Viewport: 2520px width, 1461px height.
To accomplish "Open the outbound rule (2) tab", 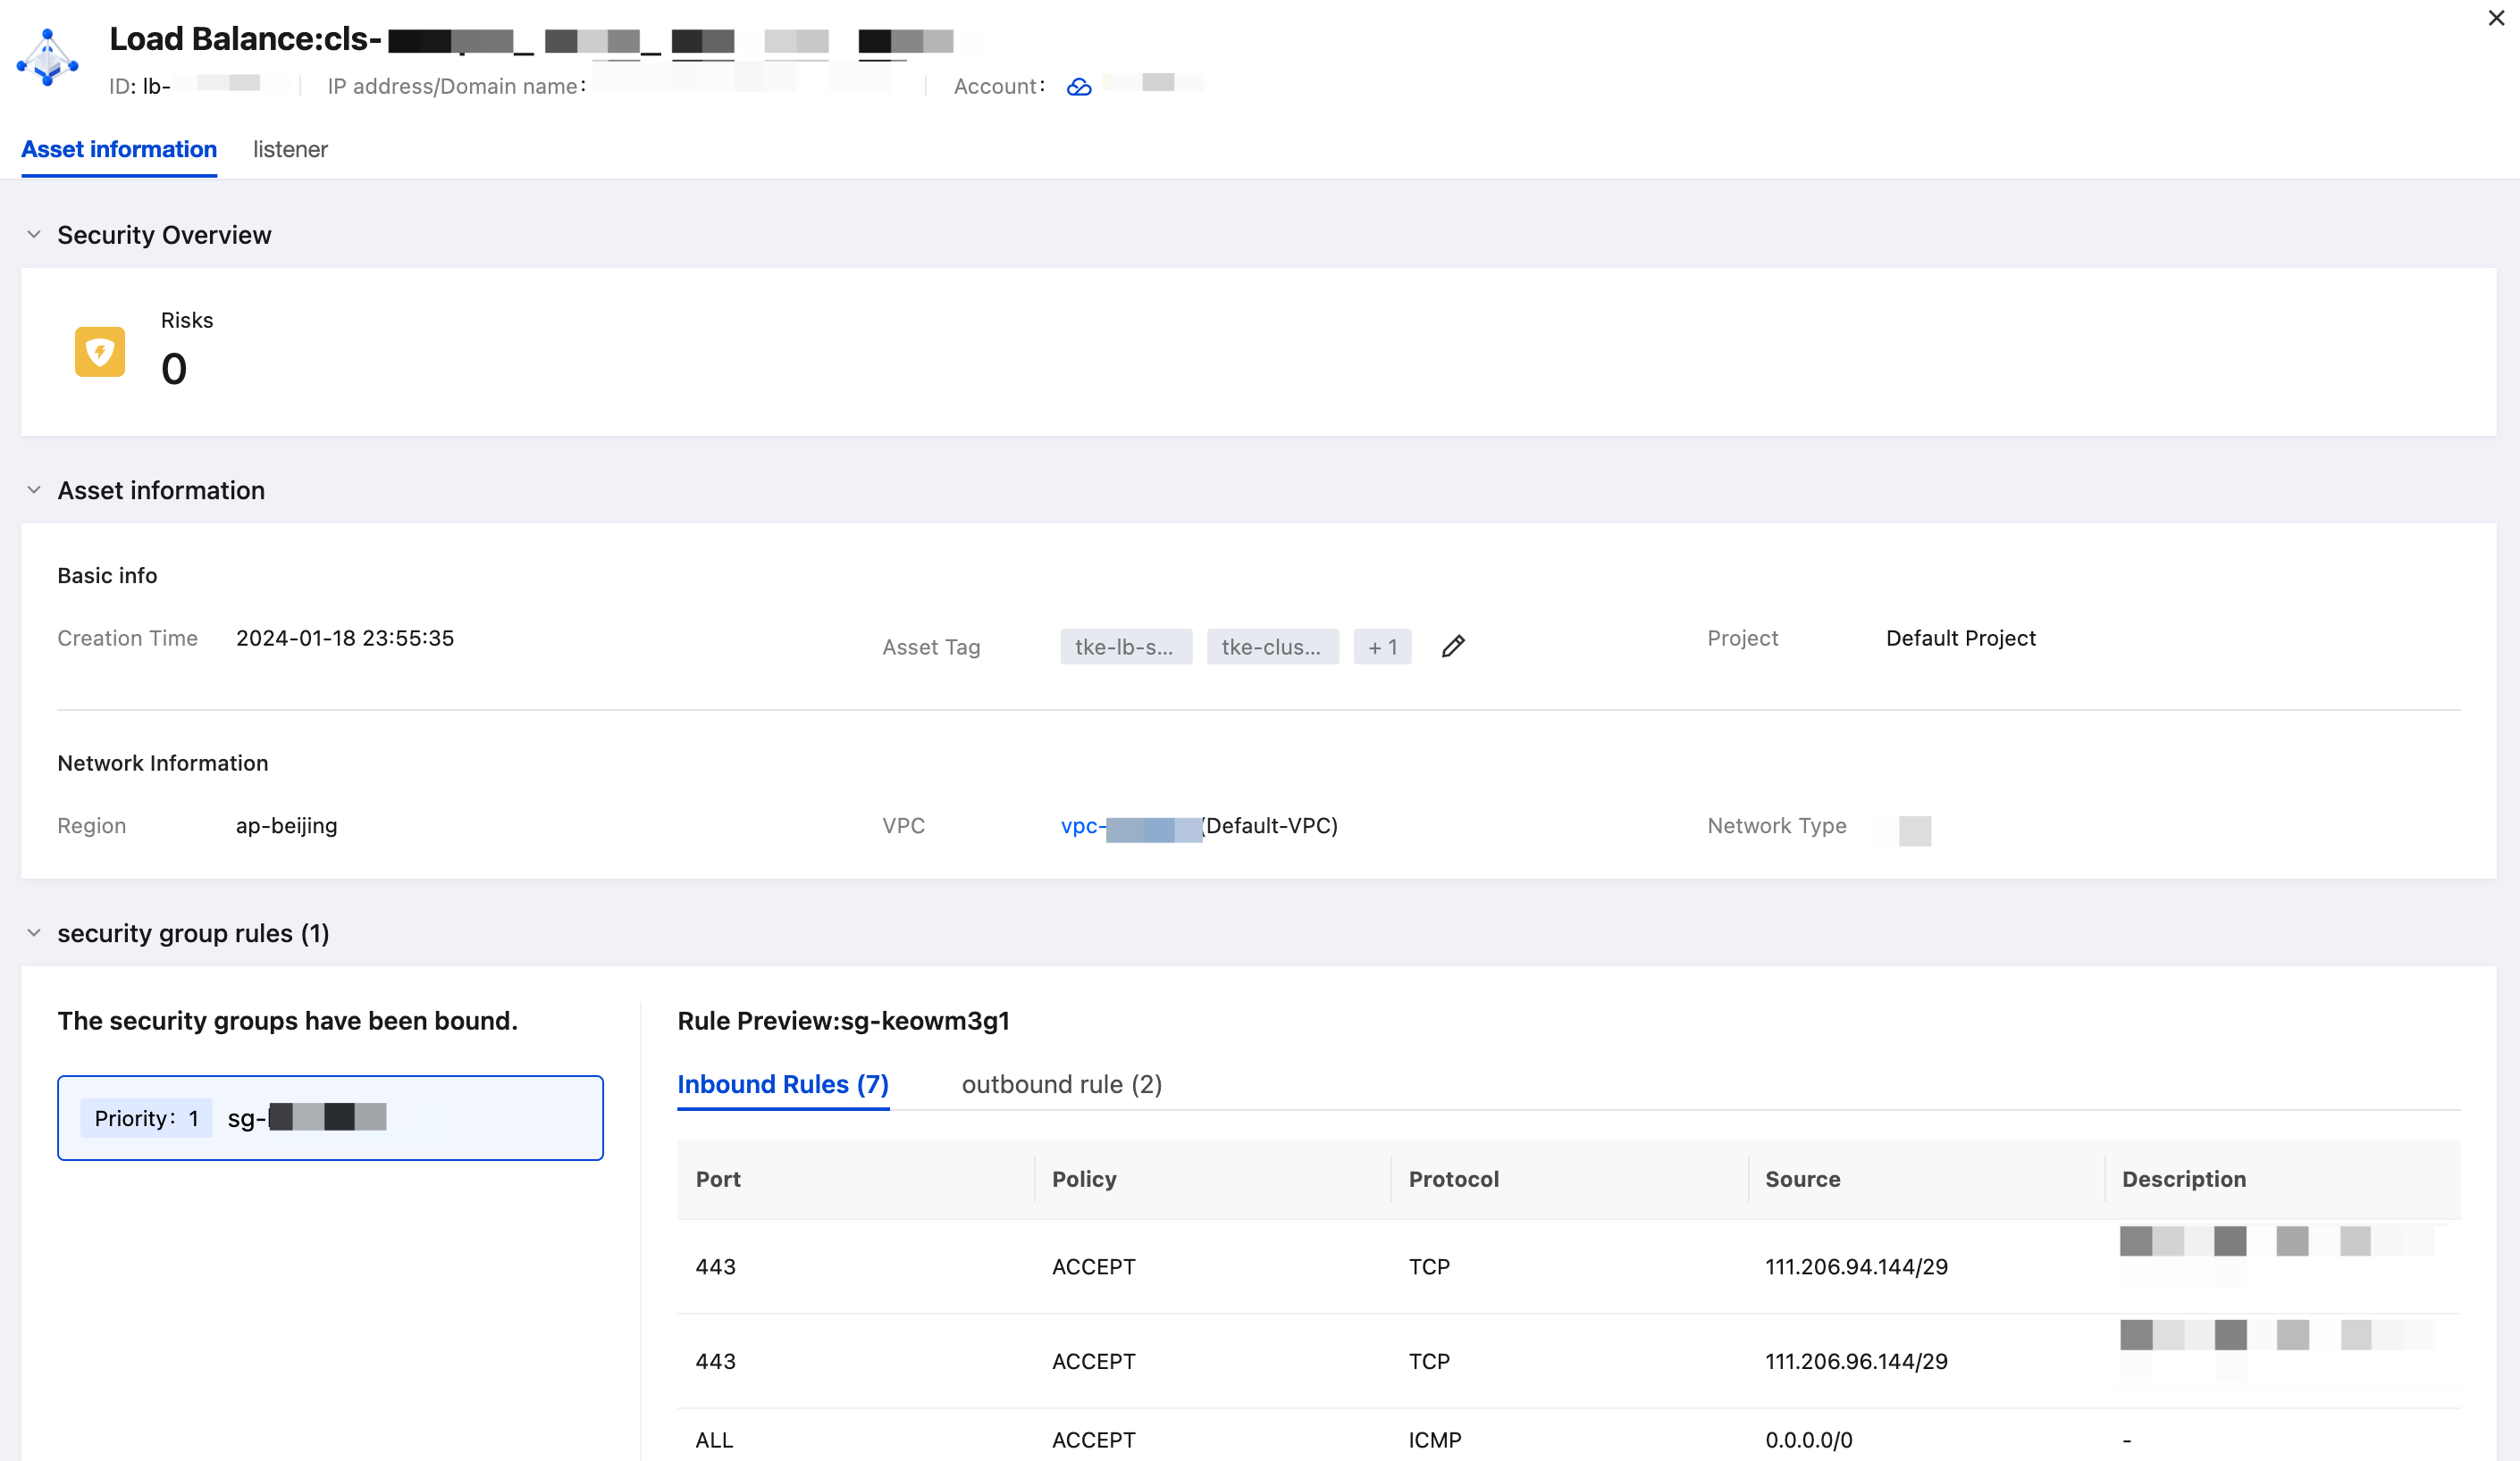I will (x=1062, y=1084).
